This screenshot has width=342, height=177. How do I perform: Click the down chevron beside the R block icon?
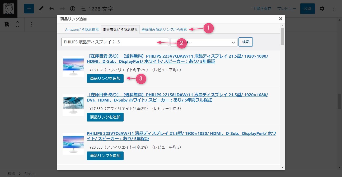click(x=17, y=27)
